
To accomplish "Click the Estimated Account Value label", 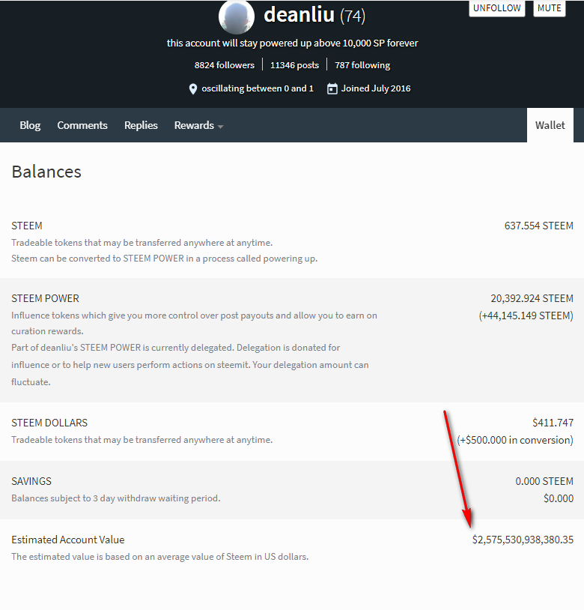I will coord(68,540).
